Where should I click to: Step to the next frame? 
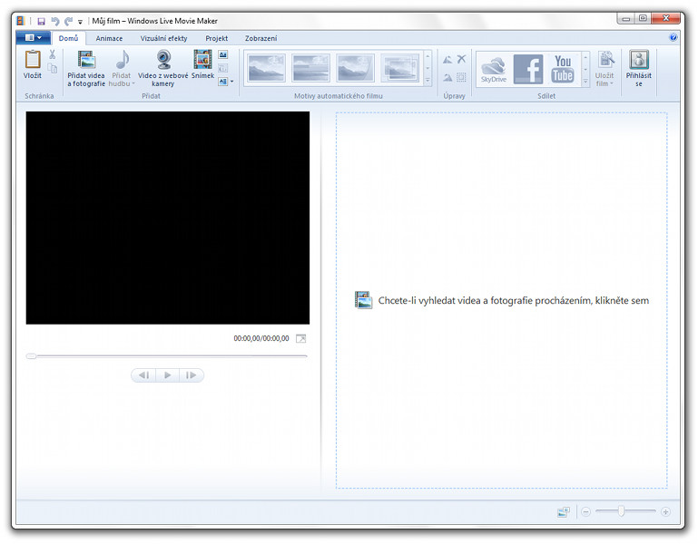pos(192,375)
